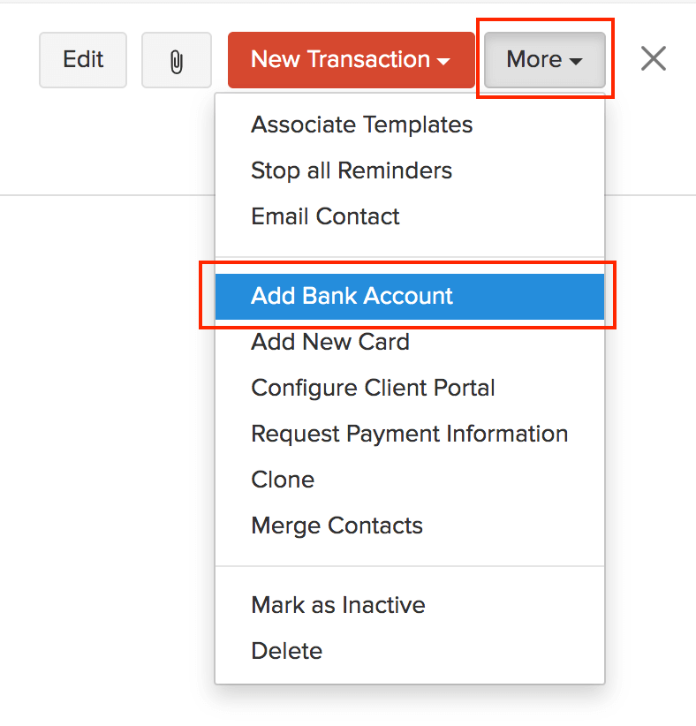Open Configure Client Portal
This screenshot has height=726, width=696.
click(x=373, y=388)
